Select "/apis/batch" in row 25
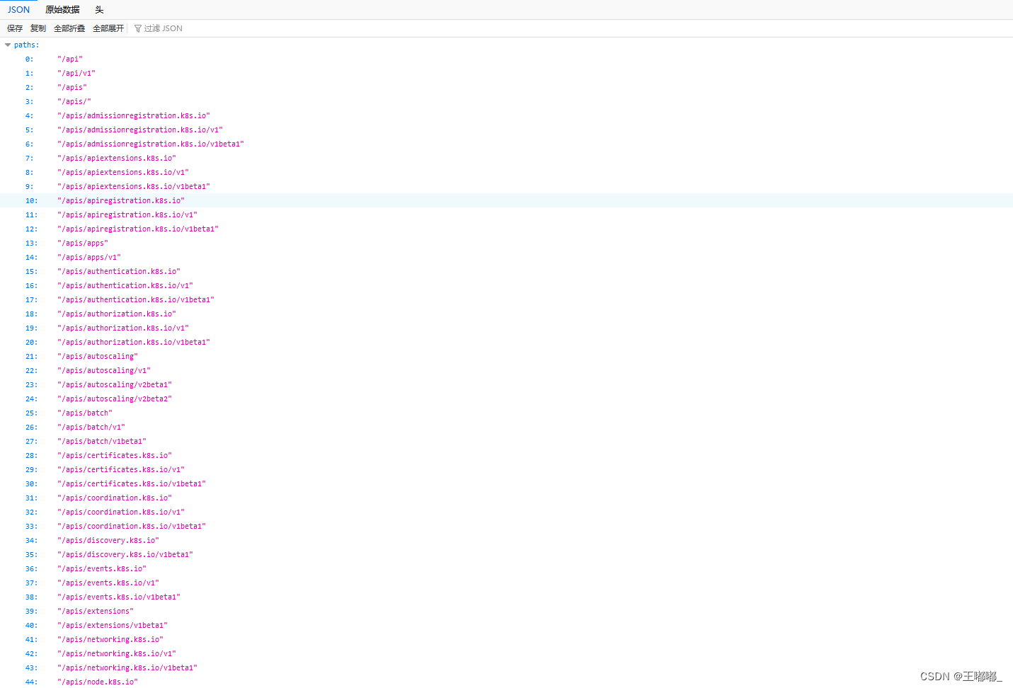This screenshot has height=688, width=1013. coord(85,413)
